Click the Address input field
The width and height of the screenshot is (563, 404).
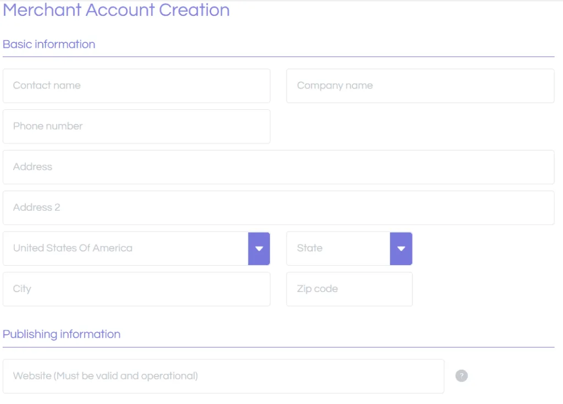(x=279, y=167)
